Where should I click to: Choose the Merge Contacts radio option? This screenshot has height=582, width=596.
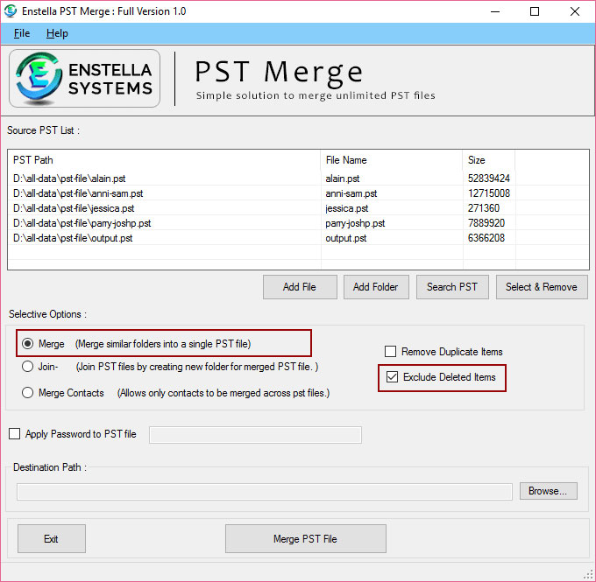click(x=29, y=393)
